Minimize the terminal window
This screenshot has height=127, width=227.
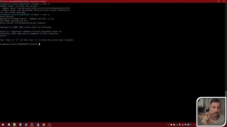point(213,1)
